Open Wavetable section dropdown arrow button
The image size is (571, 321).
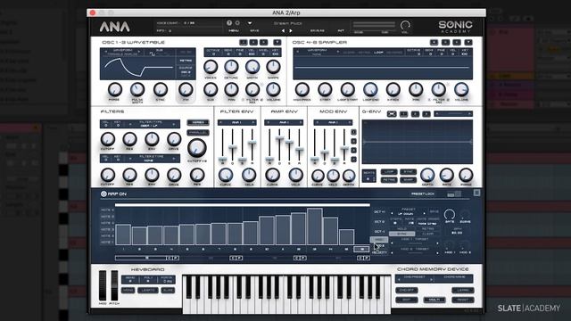point(277,42)
